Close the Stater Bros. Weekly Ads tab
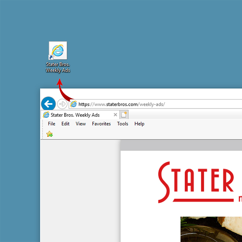Image resolution: width=242 pixels, height=242 pixels. [115, 115]
